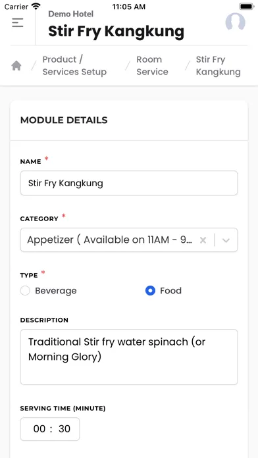Tap the Demo Hotel name in header
The height and width of the screenshot is (458, 258).
point(70,14)
